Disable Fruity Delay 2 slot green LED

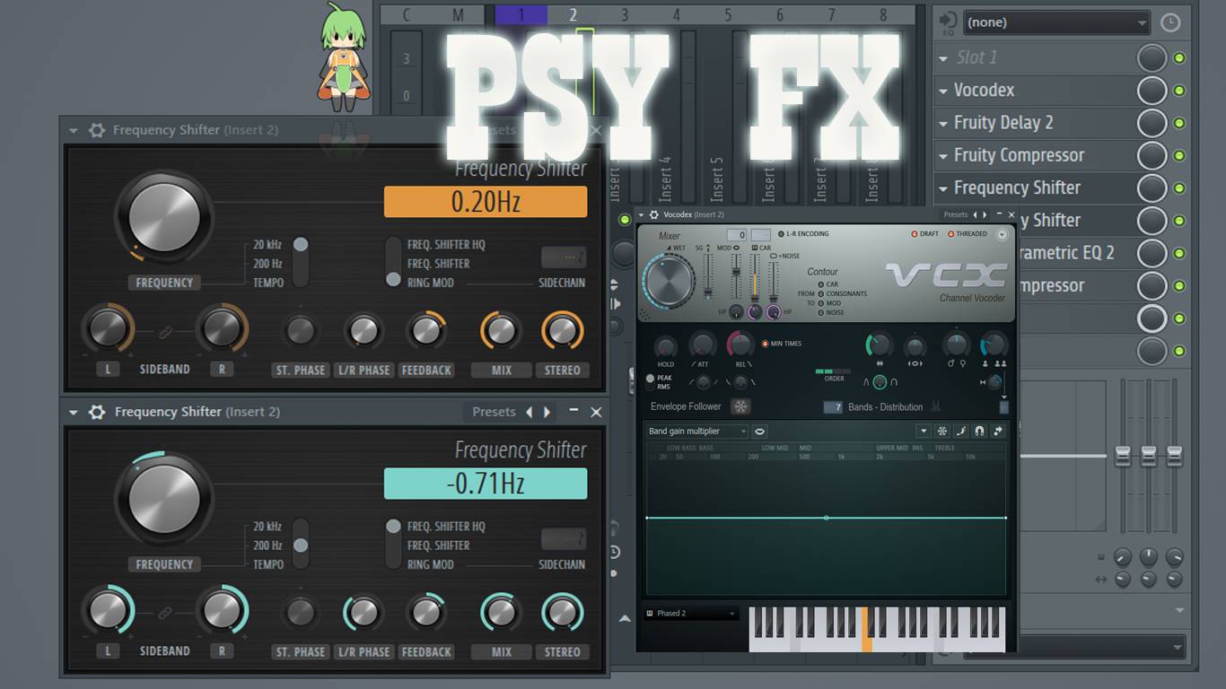pos(1179,123)
